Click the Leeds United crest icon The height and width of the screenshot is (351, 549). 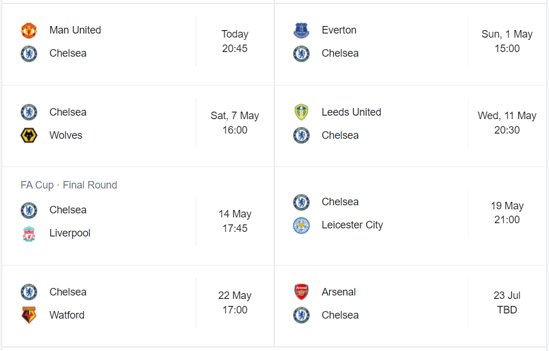(x=301, y=112)
